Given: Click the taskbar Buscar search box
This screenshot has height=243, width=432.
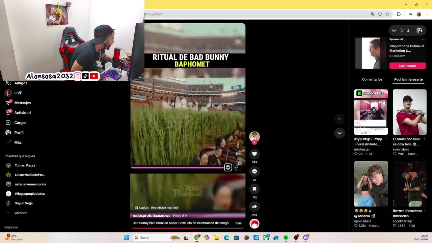Looking at the screenshot, I should point(157,238).
